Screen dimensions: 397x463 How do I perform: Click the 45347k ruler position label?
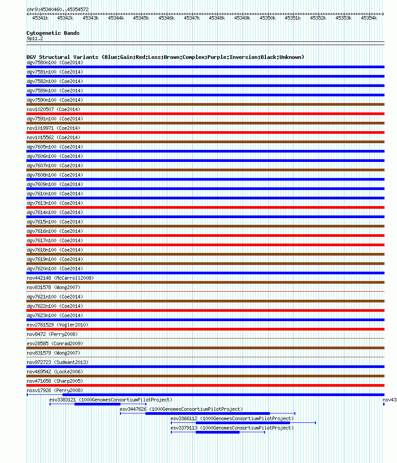point(192,18)
